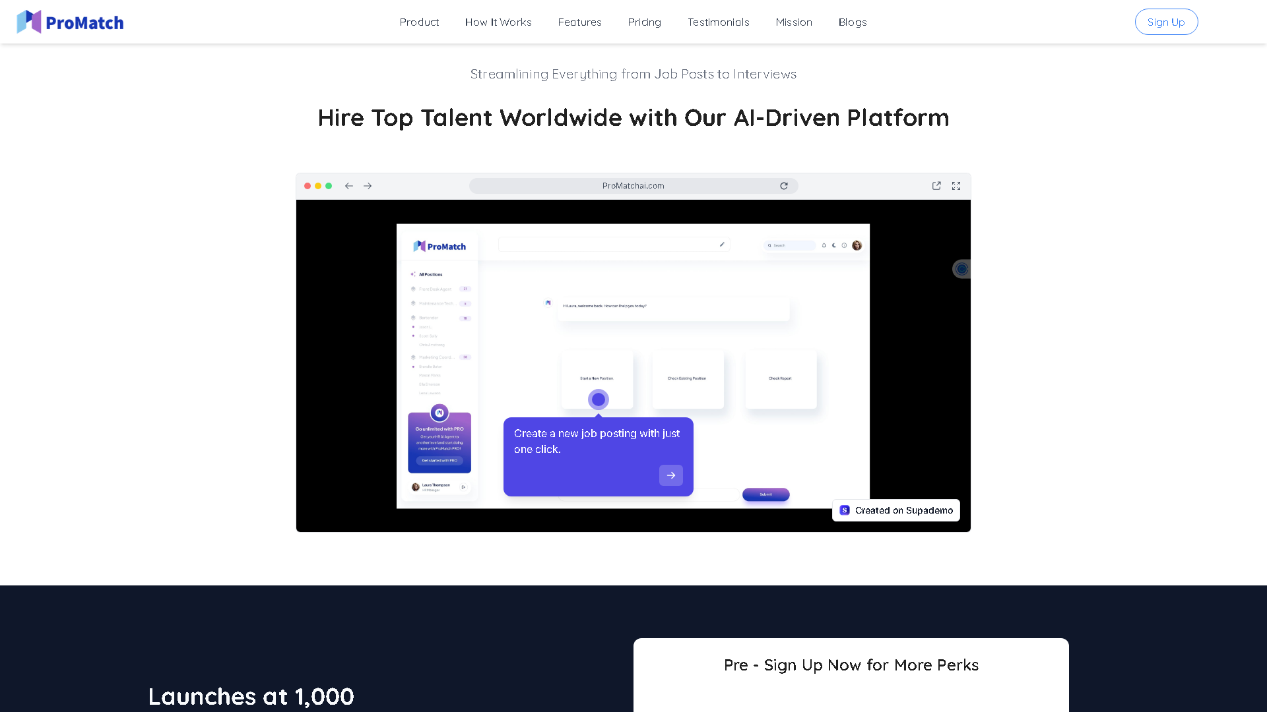This screenshot has width=1267, height=712.
Task: Click the reload icon in demo address bar
Action: [x=784, y=186]
